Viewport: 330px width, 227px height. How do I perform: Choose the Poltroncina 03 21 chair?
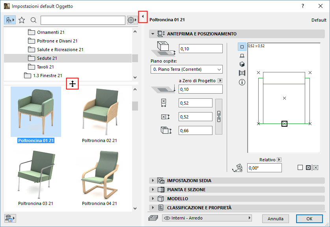[36, 175]
